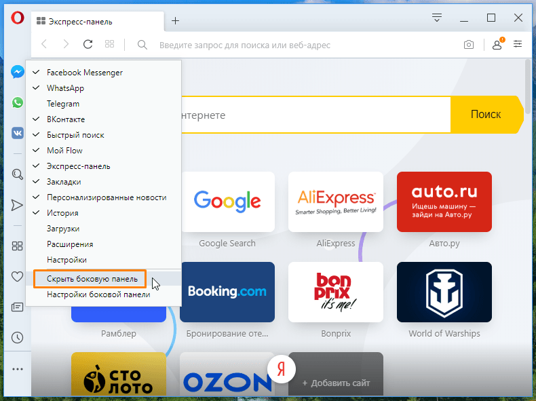Open My Flow paper-plane sidebar icon
The image size is (536, 401).
coord(17,205)
